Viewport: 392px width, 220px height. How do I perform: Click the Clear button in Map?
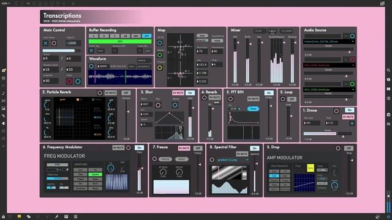click(x=202, y=35)
